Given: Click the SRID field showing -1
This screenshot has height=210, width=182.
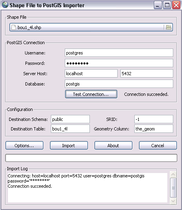Looking at the screenshot, I should [154, 119].
